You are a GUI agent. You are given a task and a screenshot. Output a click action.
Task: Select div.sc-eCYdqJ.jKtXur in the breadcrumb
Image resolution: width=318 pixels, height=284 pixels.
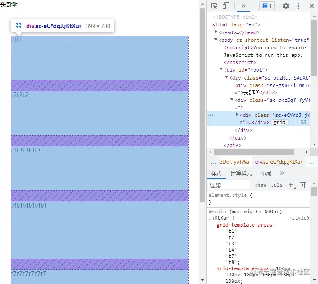click(x=279, y=162)
